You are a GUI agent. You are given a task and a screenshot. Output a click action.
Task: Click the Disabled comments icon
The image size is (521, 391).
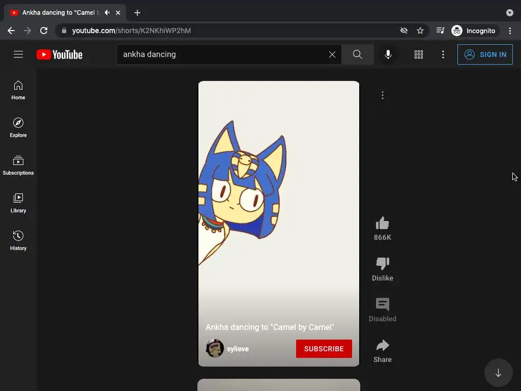point(383,304)
